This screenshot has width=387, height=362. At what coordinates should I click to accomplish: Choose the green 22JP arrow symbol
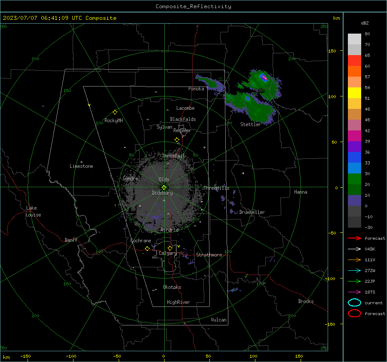354,281
